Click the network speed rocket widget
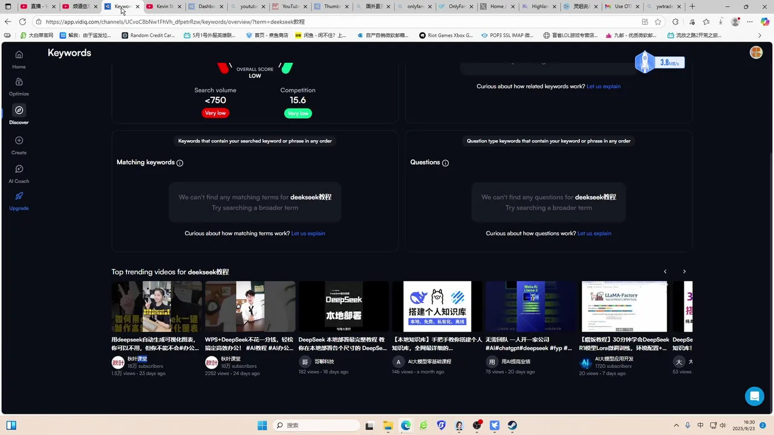Viewport: 774px width, 435px height. pos(660,62)
